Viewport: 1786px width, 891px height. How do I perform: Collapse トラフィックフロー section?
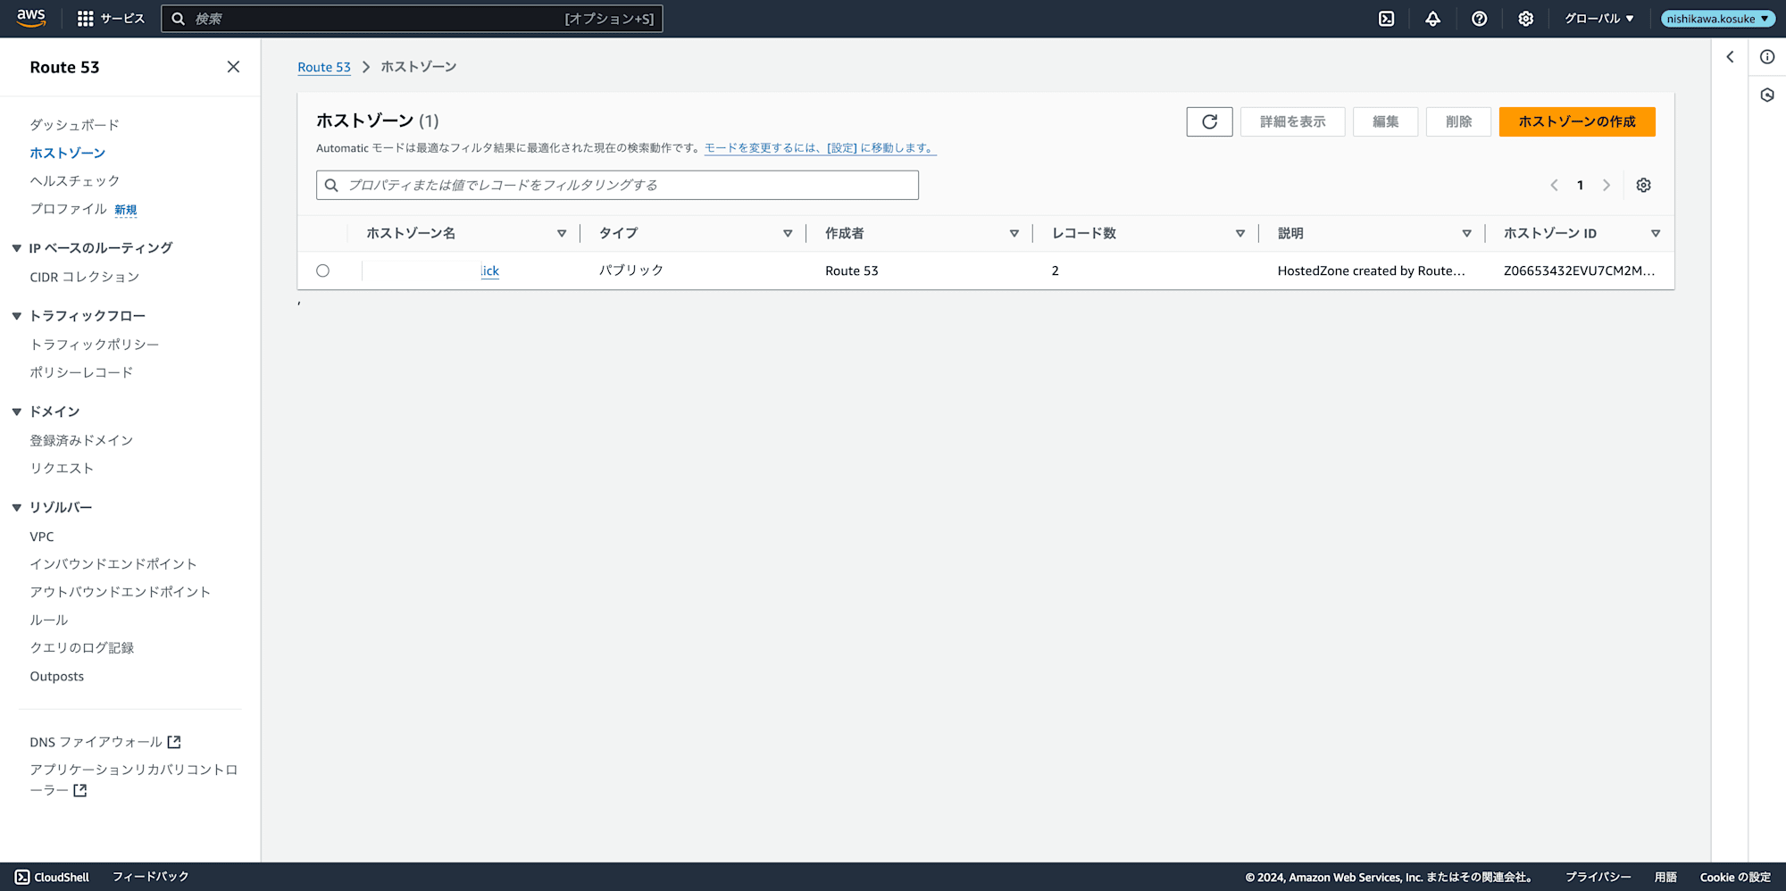16,316
